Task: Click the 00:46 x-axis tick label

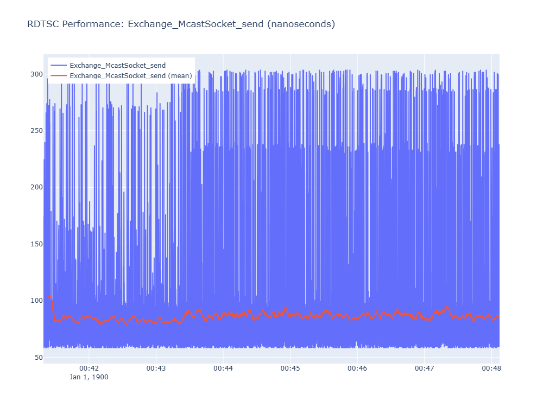Action: 357,368
